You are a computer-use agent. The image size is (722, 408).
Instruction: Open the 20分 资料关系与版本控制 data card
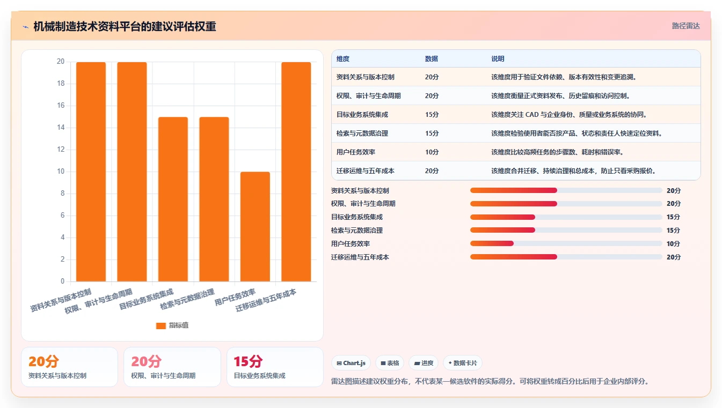click(69, 367)
